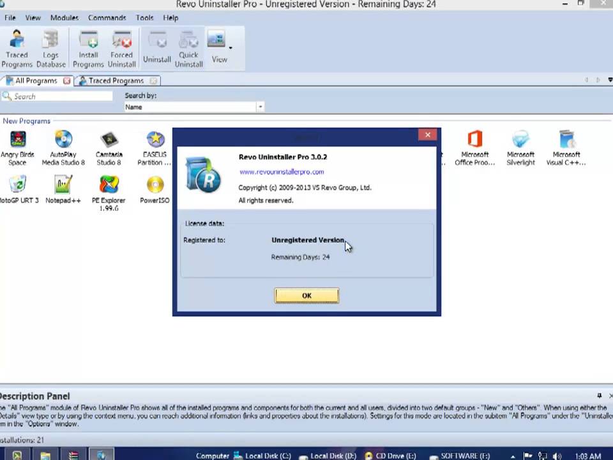The width and height of the screenshot is (613, 460).
Task: Close the Traced Programs tab
Action: (153, 80)
